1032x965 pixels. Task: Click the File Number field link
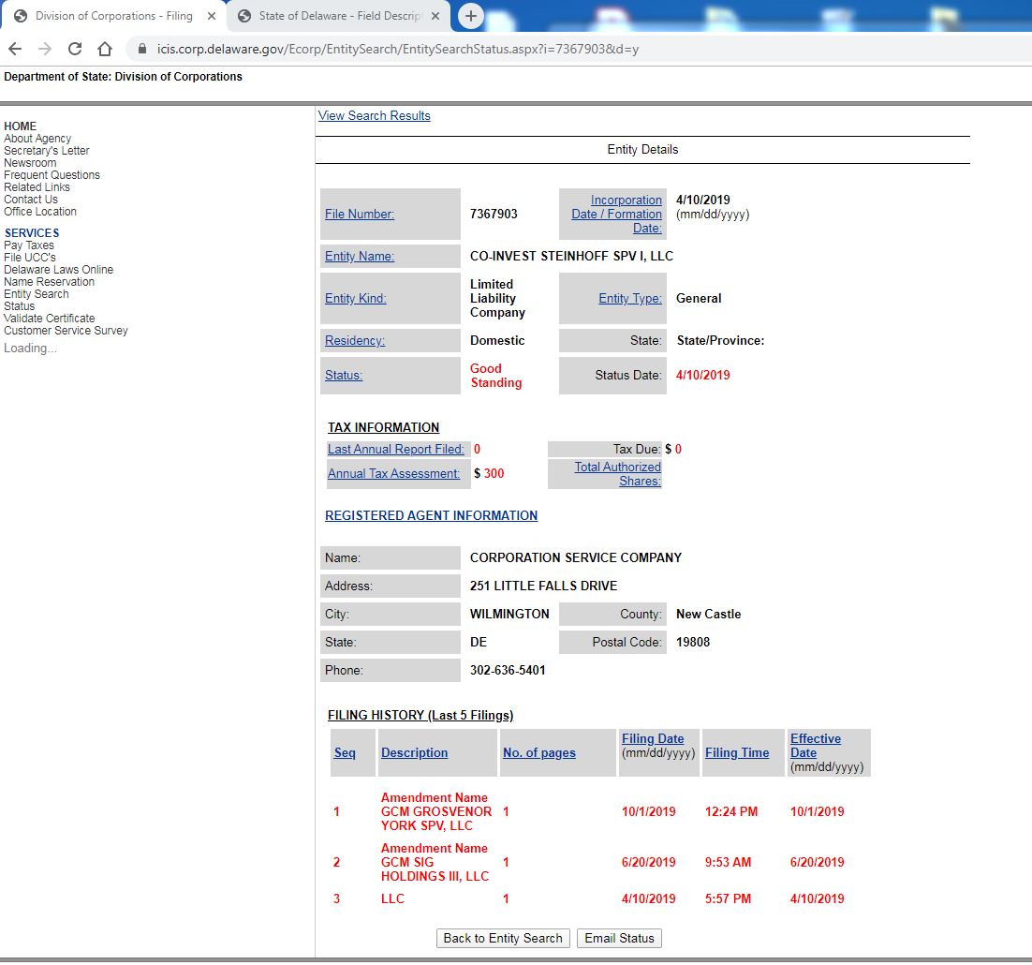coord(360,214)
